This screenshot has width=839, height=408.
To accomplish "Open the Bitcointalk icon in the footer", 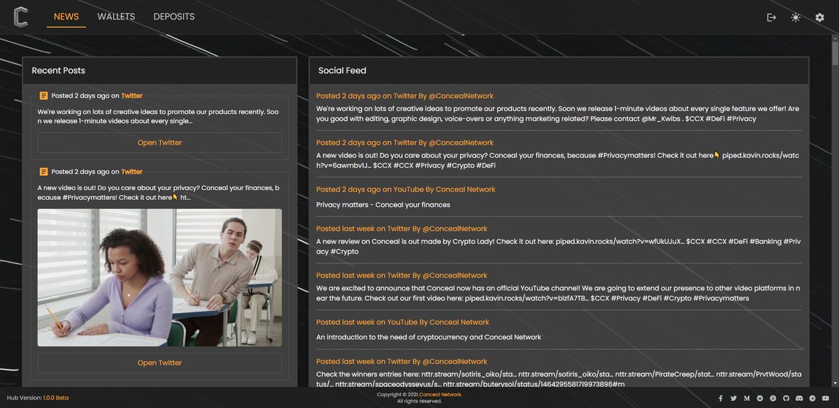I will pos(773,398).
